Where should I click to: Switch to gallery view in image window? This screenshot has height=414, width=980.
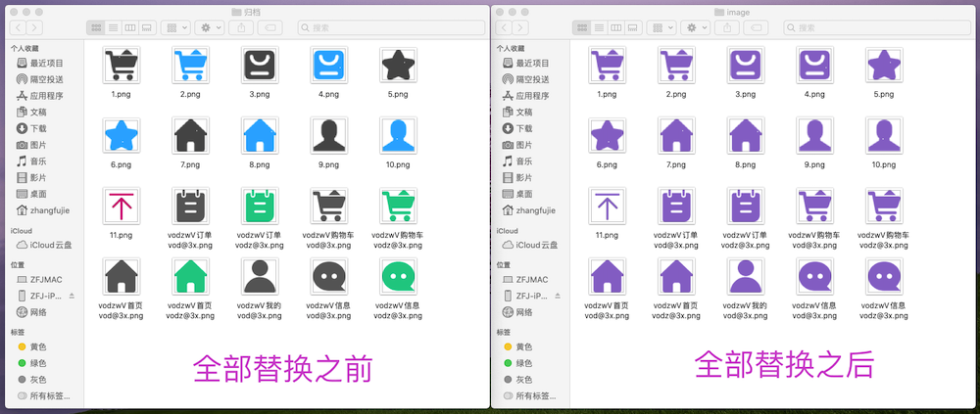632,27
